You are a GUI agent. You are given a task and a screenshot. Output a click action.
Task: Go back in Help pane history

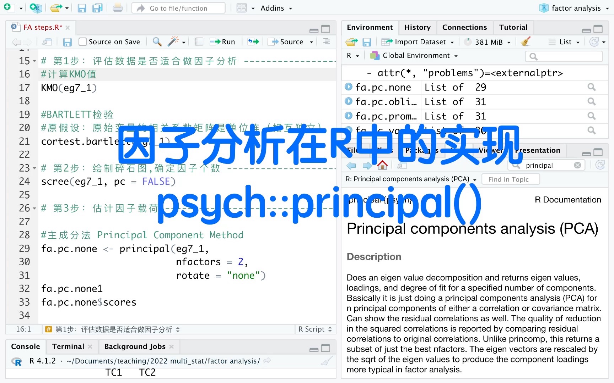click(x=351, y=165)
